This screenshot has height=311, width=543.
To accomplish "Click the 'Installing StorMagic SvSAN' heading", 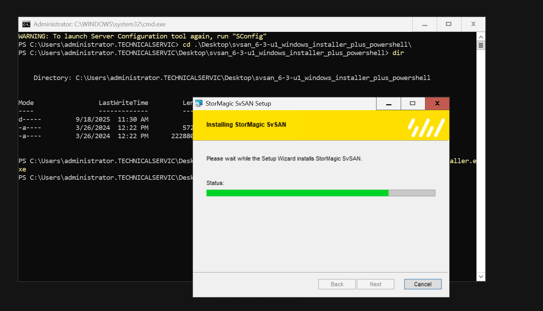I will click(246, 125).
